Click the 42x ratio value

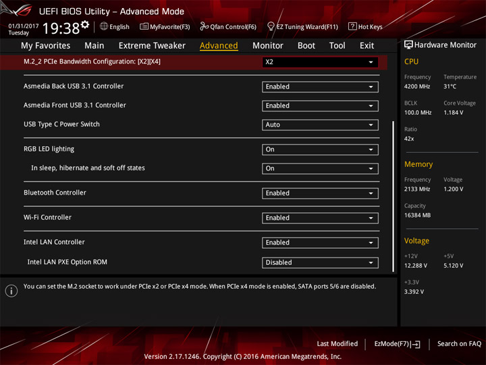pyautogui.click(x=409, y=139)
